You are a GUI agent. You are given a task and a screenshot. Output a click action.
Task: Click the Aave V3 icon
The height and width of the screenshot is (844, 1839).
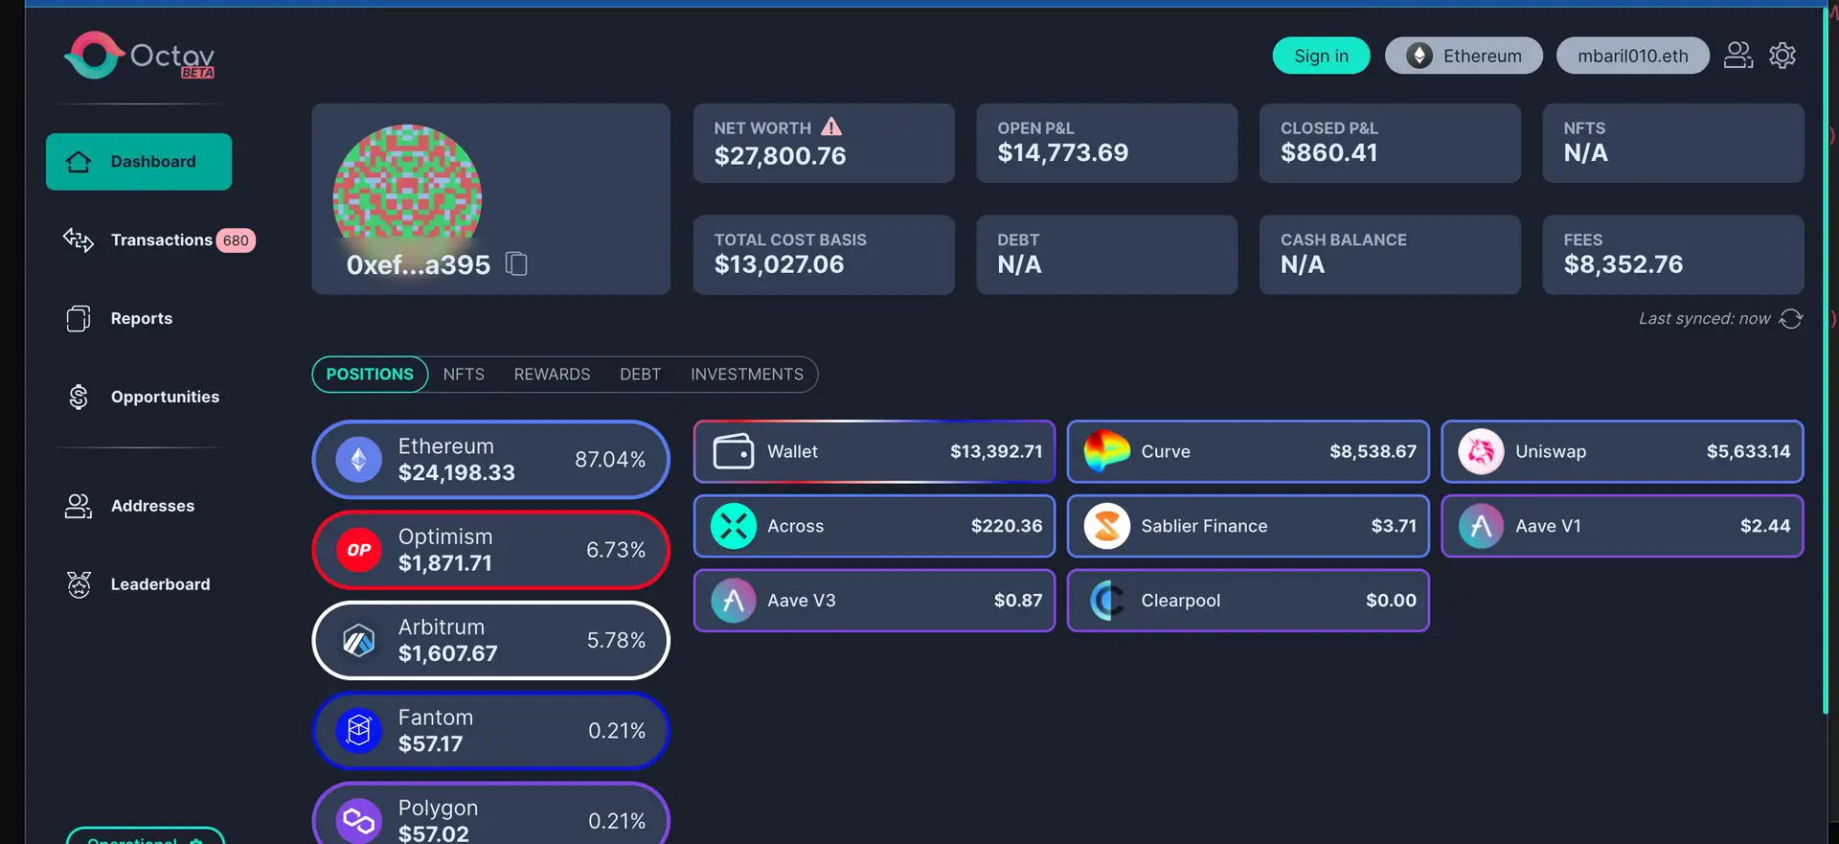[x=734, y=601]
